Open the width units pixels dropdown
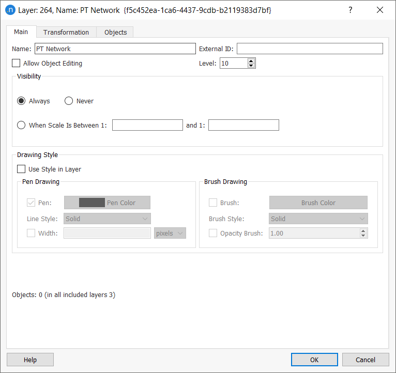The image size is (396, 373). 170,234
